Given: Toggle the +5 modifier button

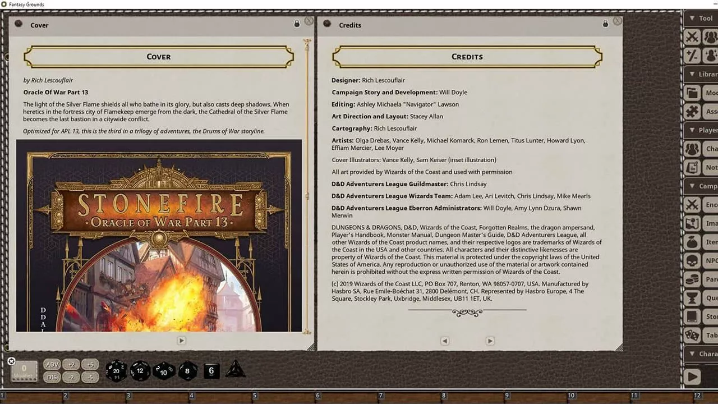Looking at the screenshot, I should pos(90,365).
